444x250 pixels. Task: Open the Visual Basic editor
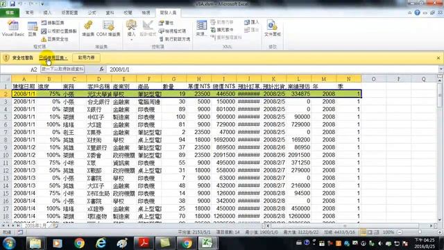pos(12,28)
